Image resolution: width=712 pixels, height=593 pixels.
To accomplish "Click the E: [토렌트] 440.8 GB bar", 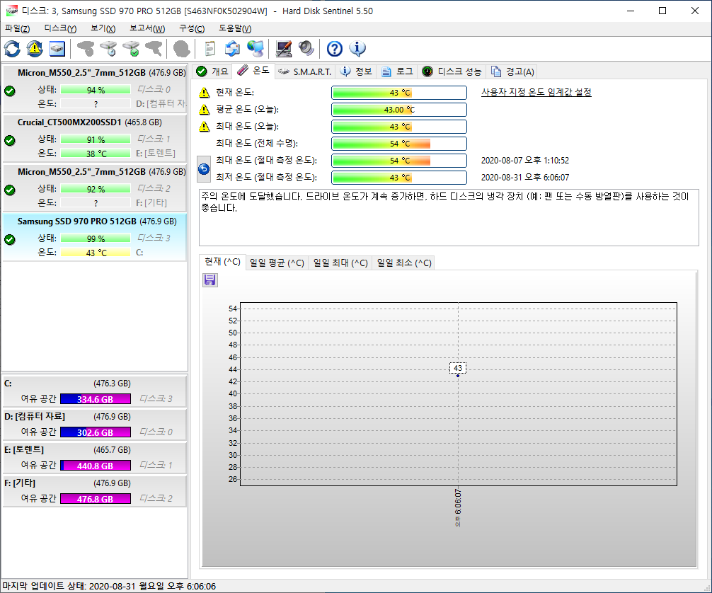I will [x=96, y=466].
